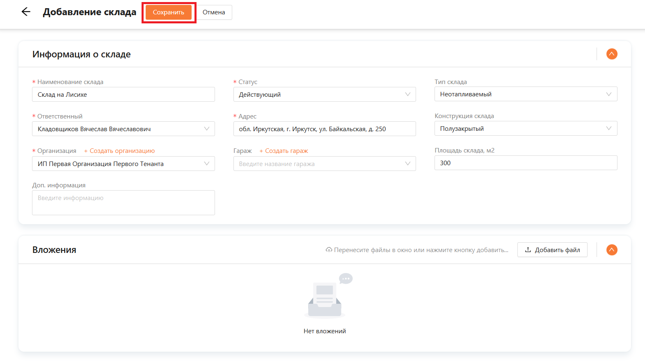Click the Сохранить button
Screen dimensions: 645x364
(169, 12)
